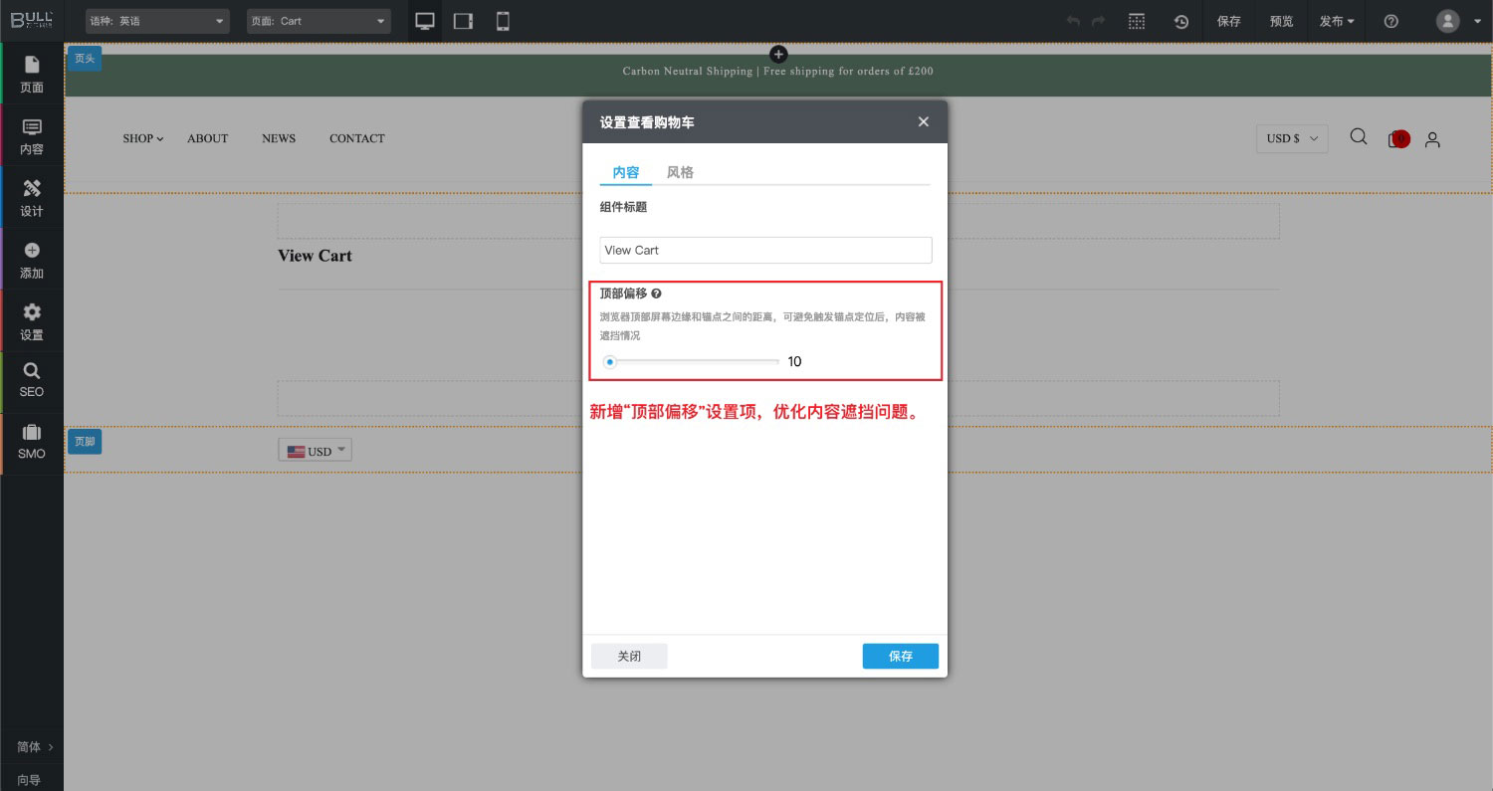Select the 内容 content tab

626,172
